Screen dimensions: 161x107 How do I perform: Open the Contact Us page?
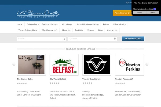pos(112,30)
